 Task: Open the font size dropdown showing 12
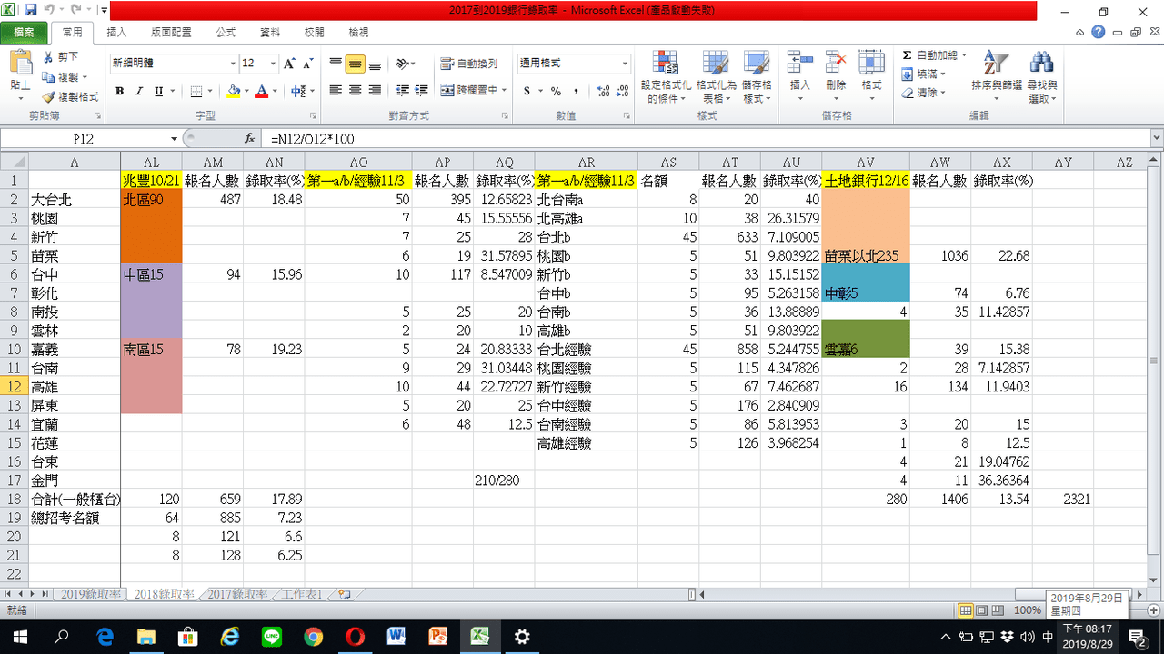coord(273,64)
